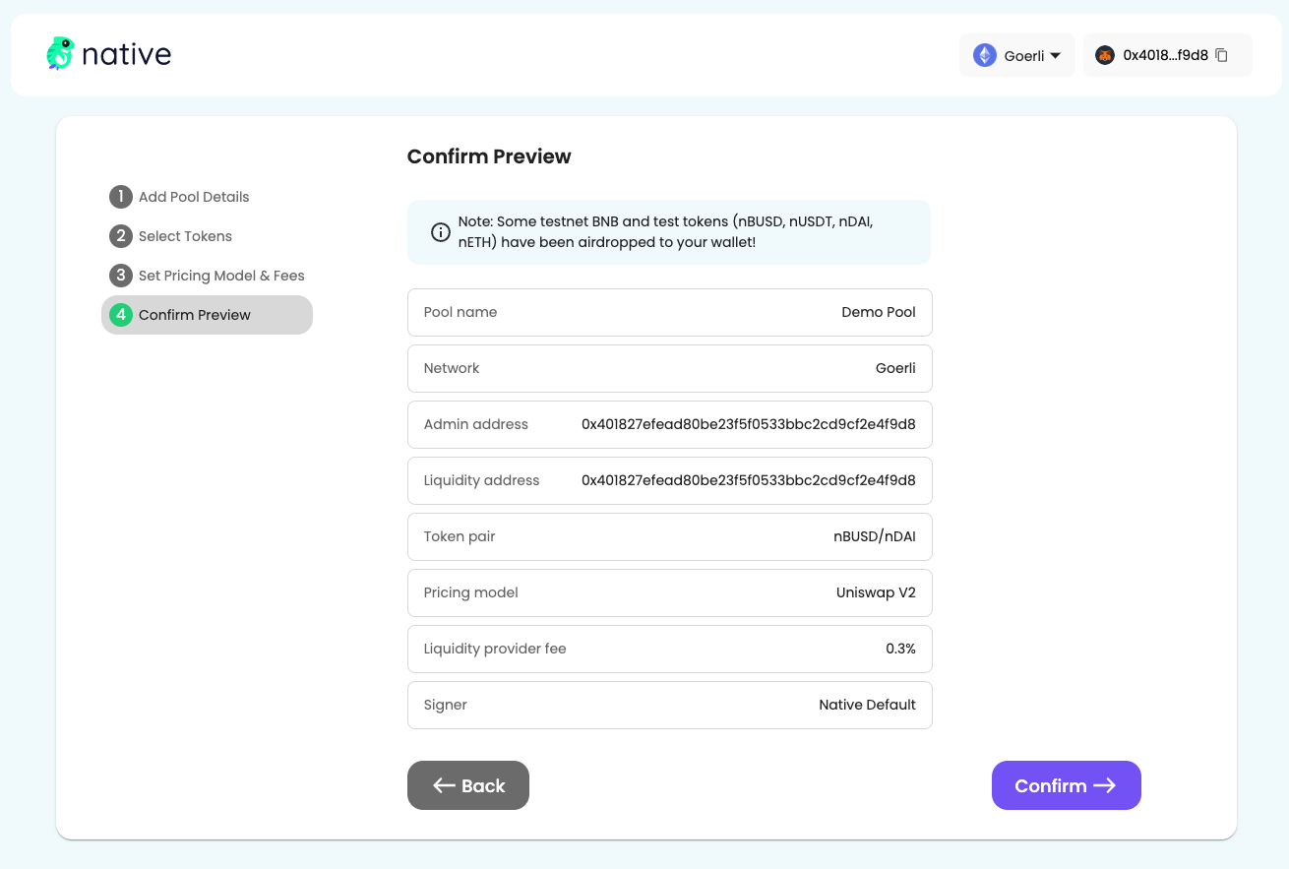Copy wallet address using copy icon
1289x869 pixels.
point(1221,55)
